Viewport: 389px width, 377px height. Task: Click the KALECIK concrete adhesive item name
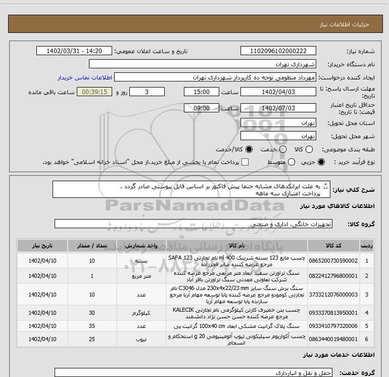click(x=236, y=313)
